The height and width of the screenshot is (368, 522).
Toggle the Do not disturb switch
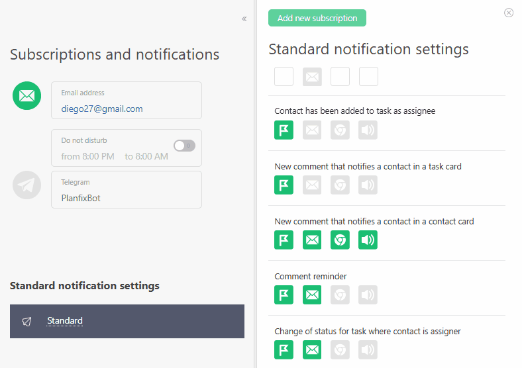pos(184,146)
